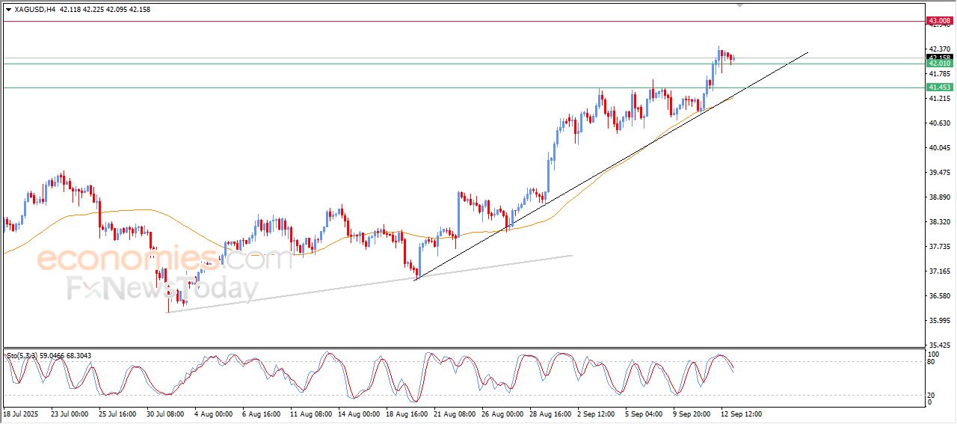957x424 pixels.
Task: Click the 18 Jul 2025 date label
Action: tap(20, 413)
